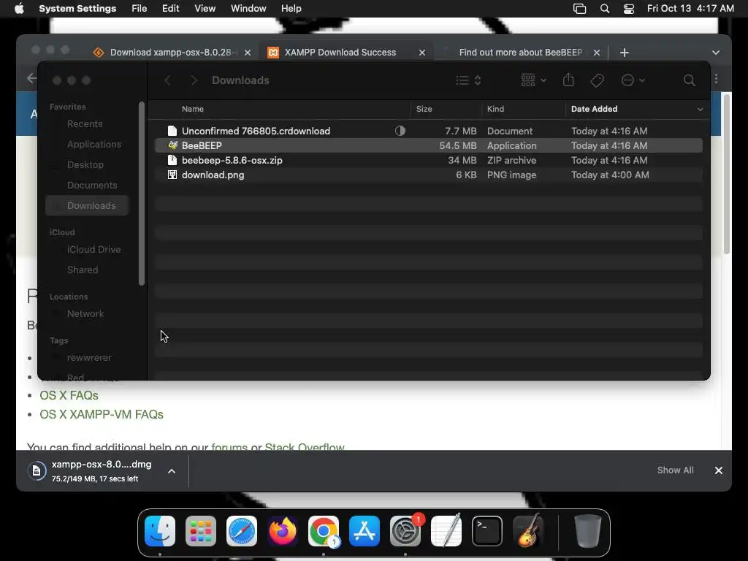Click the Finder sidebar scrollbar
748x561 pixels.
tap(141, 194)
